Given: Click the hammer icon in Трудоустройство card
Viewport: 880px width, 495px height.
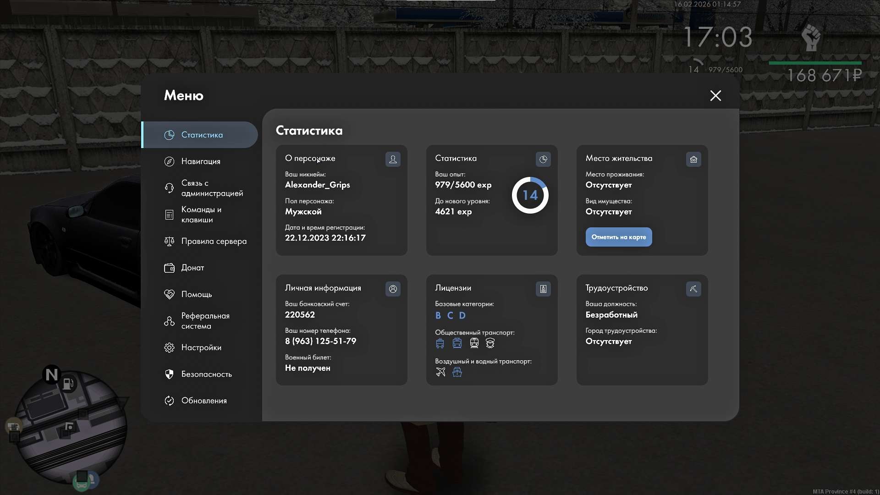Looking at the screenshot, I should click(693, 289).
